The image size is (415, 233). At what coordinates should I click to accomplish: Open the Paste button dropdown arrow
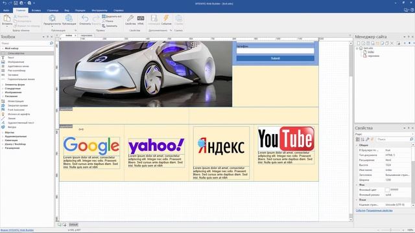[7, 27]
